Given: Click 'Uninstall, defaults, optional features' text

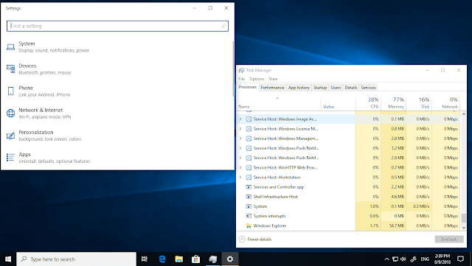Looking at the screenshot, I should [54, 161].
